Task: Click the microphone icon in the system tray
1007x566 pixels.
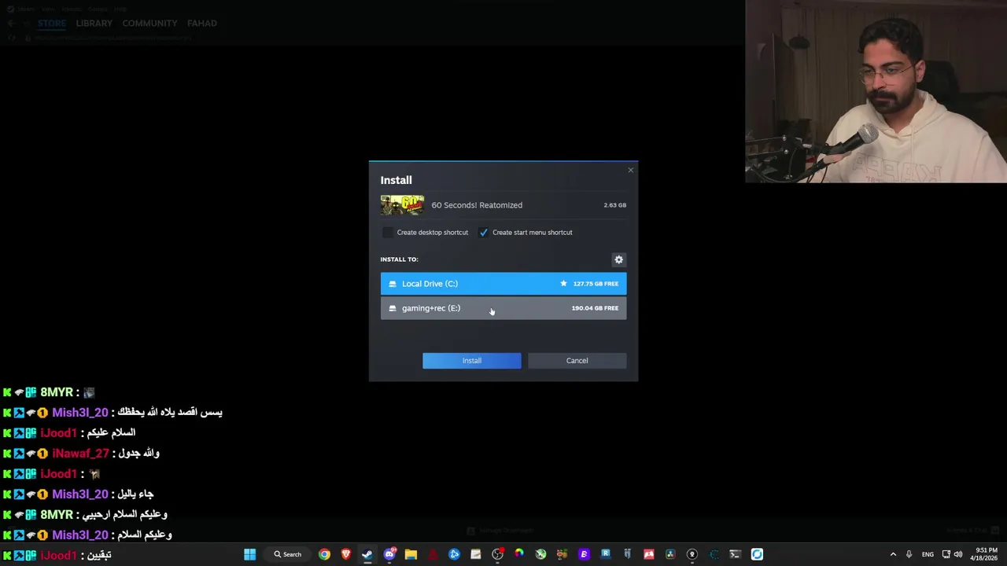Action: click(x=909, y=554)
